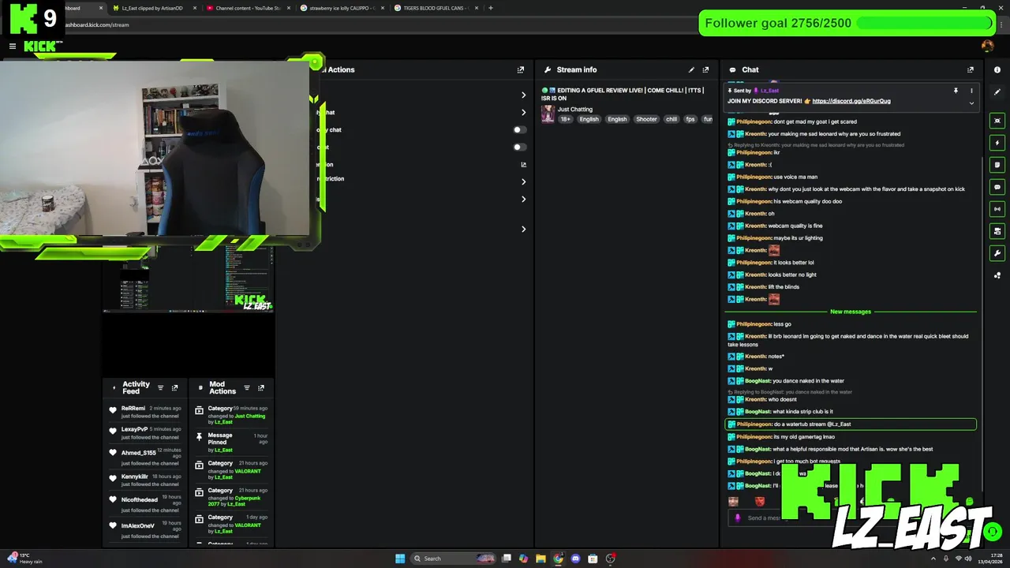The image size is (1010, 568).
Task: Pop out the Activity Feed panel
Action: [x=174, y=388]
